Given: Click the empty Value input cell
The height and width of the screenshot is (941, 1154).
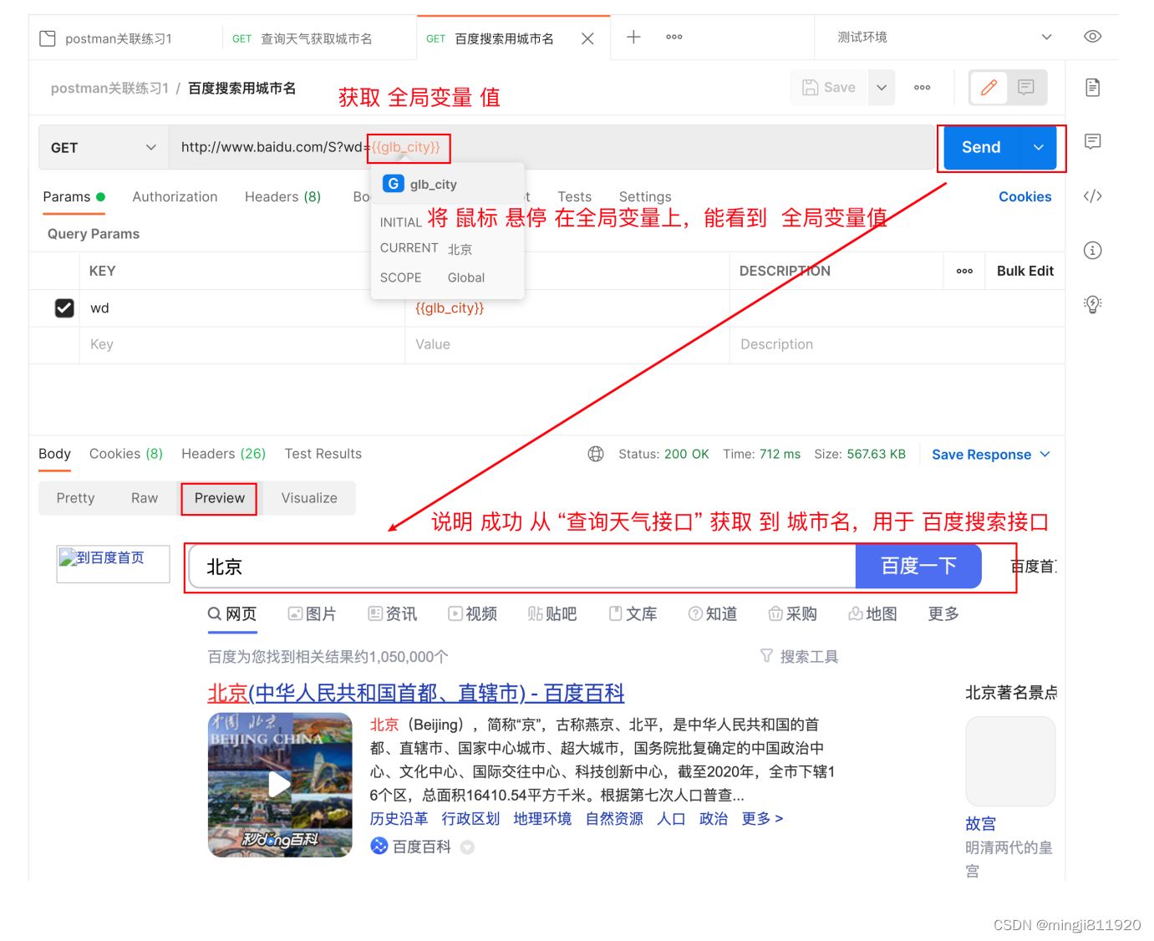Looking at the screenshot, I should tap(567, 344).
